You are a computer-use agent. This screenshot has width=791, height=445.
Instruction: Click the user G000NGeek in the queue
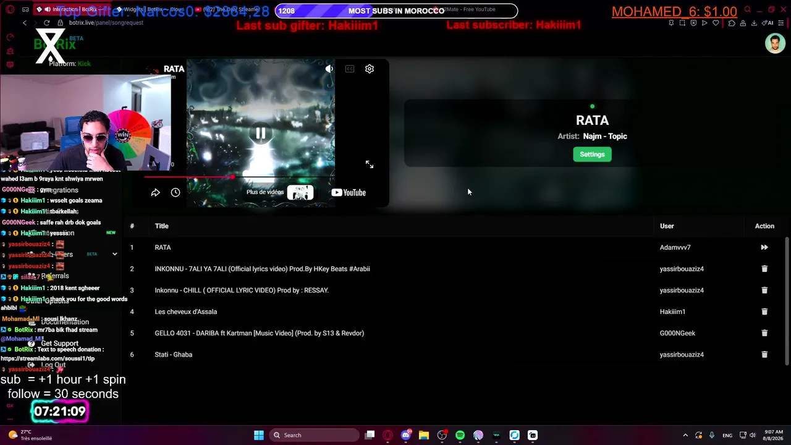(677, 333)
